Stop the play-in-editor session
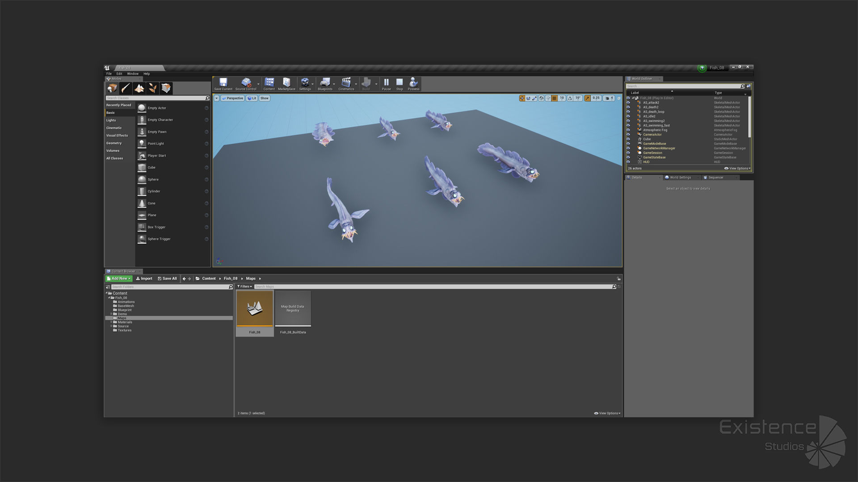Viewport: 858px width, 482px height. coord(400,83)
